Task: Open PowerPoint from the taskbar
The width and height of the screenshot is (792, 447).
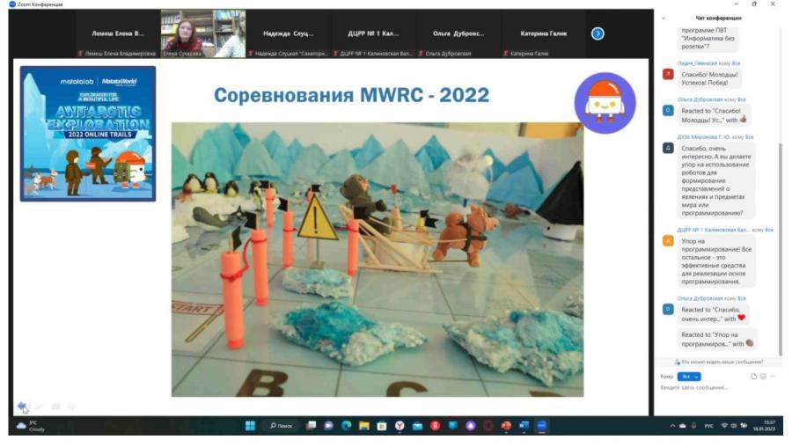Action: [506, 426]
